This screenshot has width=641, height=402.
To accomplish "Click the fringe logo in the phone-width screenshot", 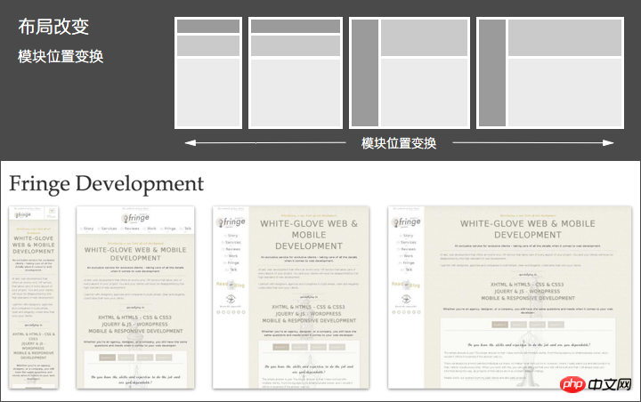I will coord(23,214).
